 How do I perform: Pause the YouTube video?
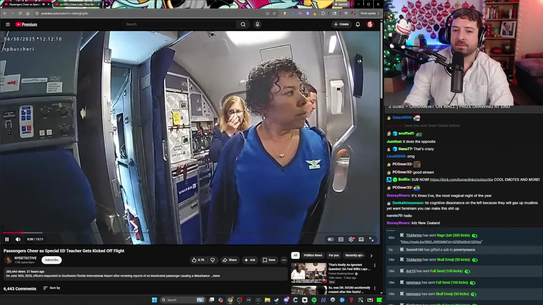click(7, 239)
